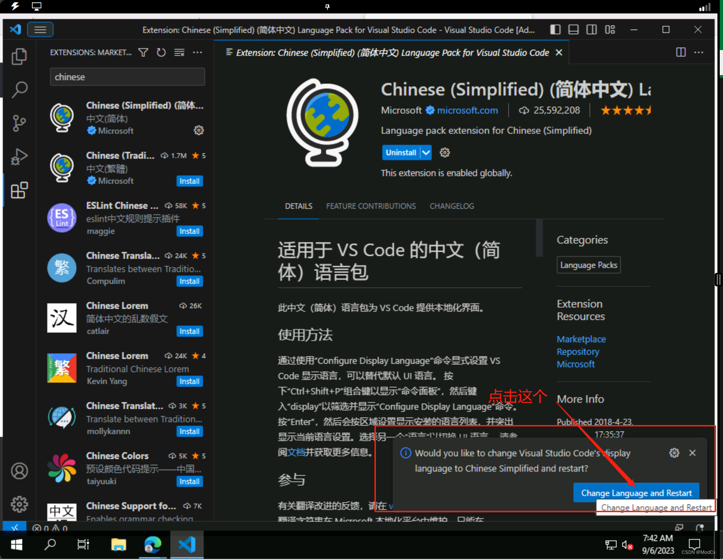
Task: Open the Source Control view
Action: click(19, 123)
